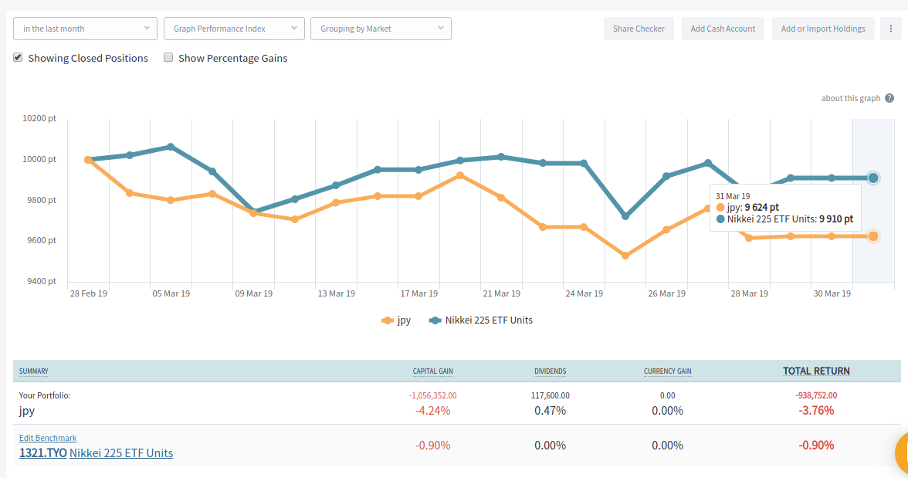
Task: Select the blue Nikkei data point for 31 Mar
Action: coord(872,178)
